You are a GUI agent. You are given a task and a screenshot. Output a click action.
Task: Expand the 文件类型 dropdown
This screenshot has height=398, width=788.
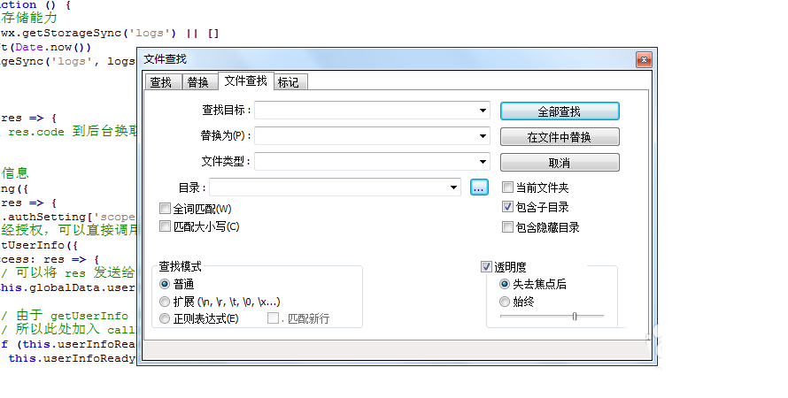[x=483, y=162]
